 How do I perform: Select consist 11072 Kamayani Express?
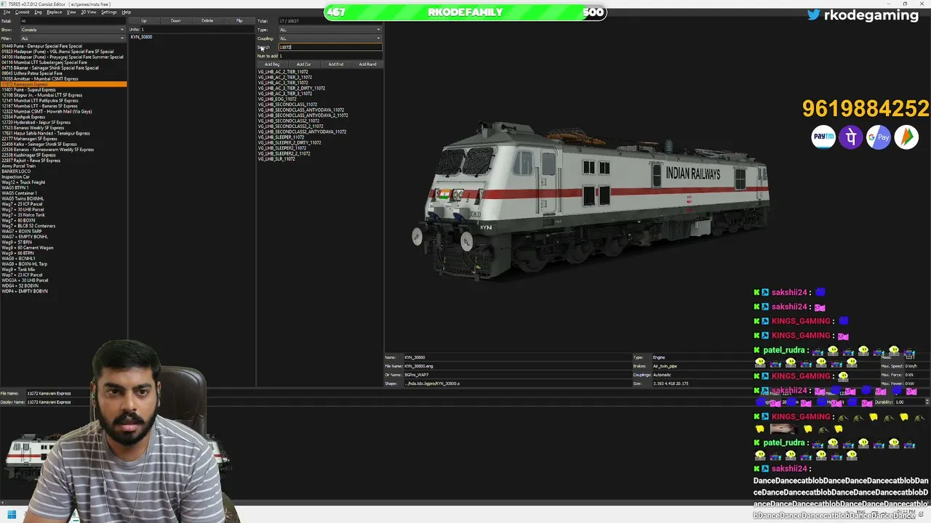coord(64,84)
